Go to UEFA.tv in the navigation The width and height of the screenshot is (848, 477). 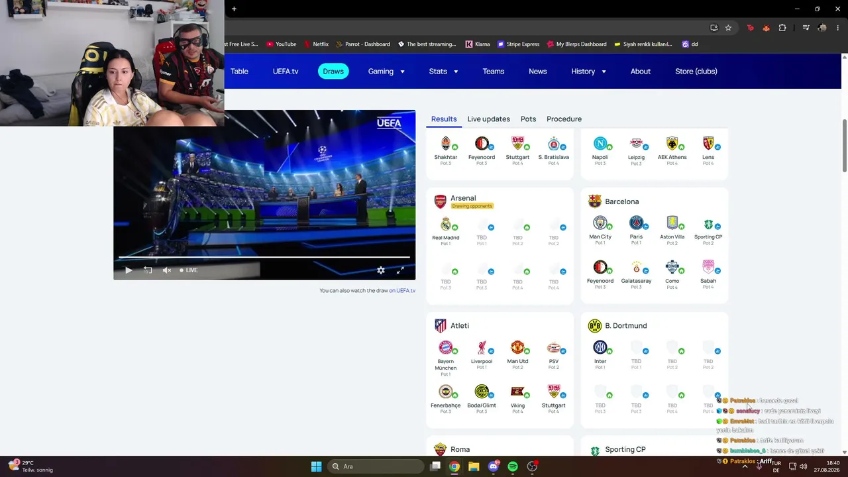pos(286,72)
